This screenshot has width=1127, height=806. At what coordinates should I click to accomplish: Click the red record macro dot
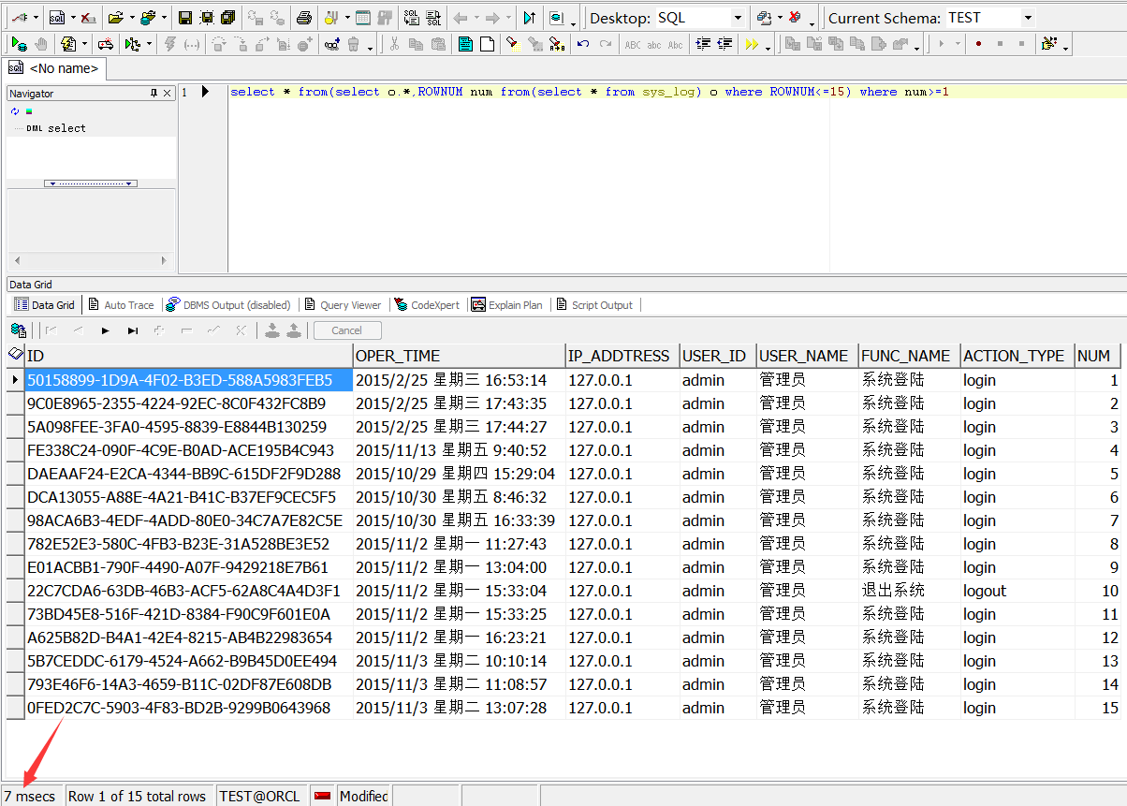point(978,44)
